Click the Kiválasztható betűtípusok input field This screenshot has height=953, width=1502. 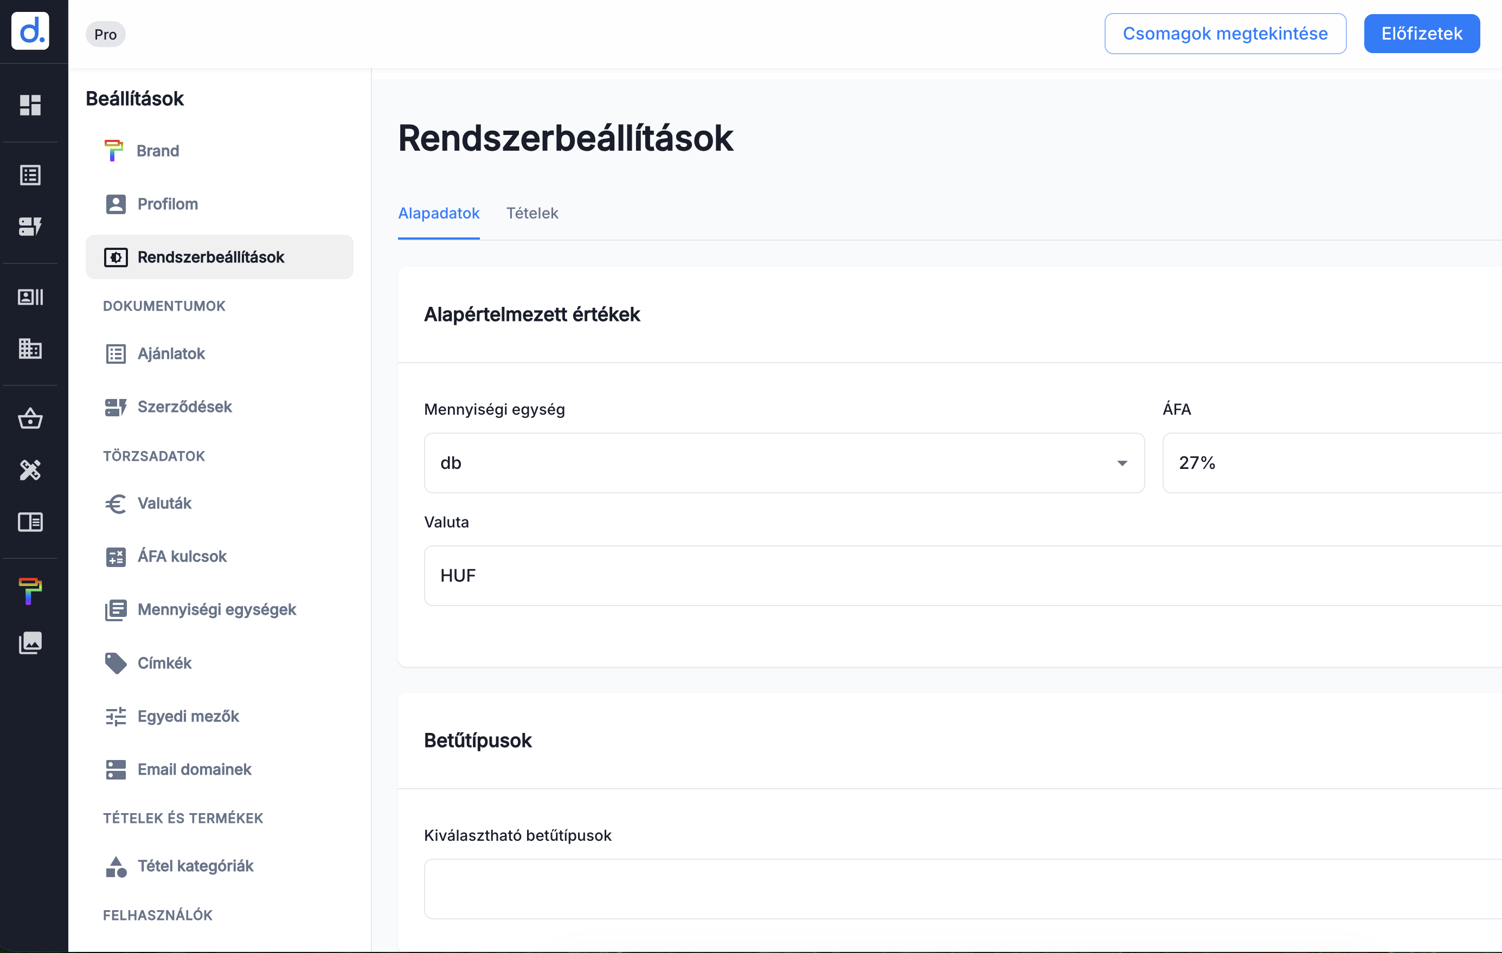click(961, 888)
